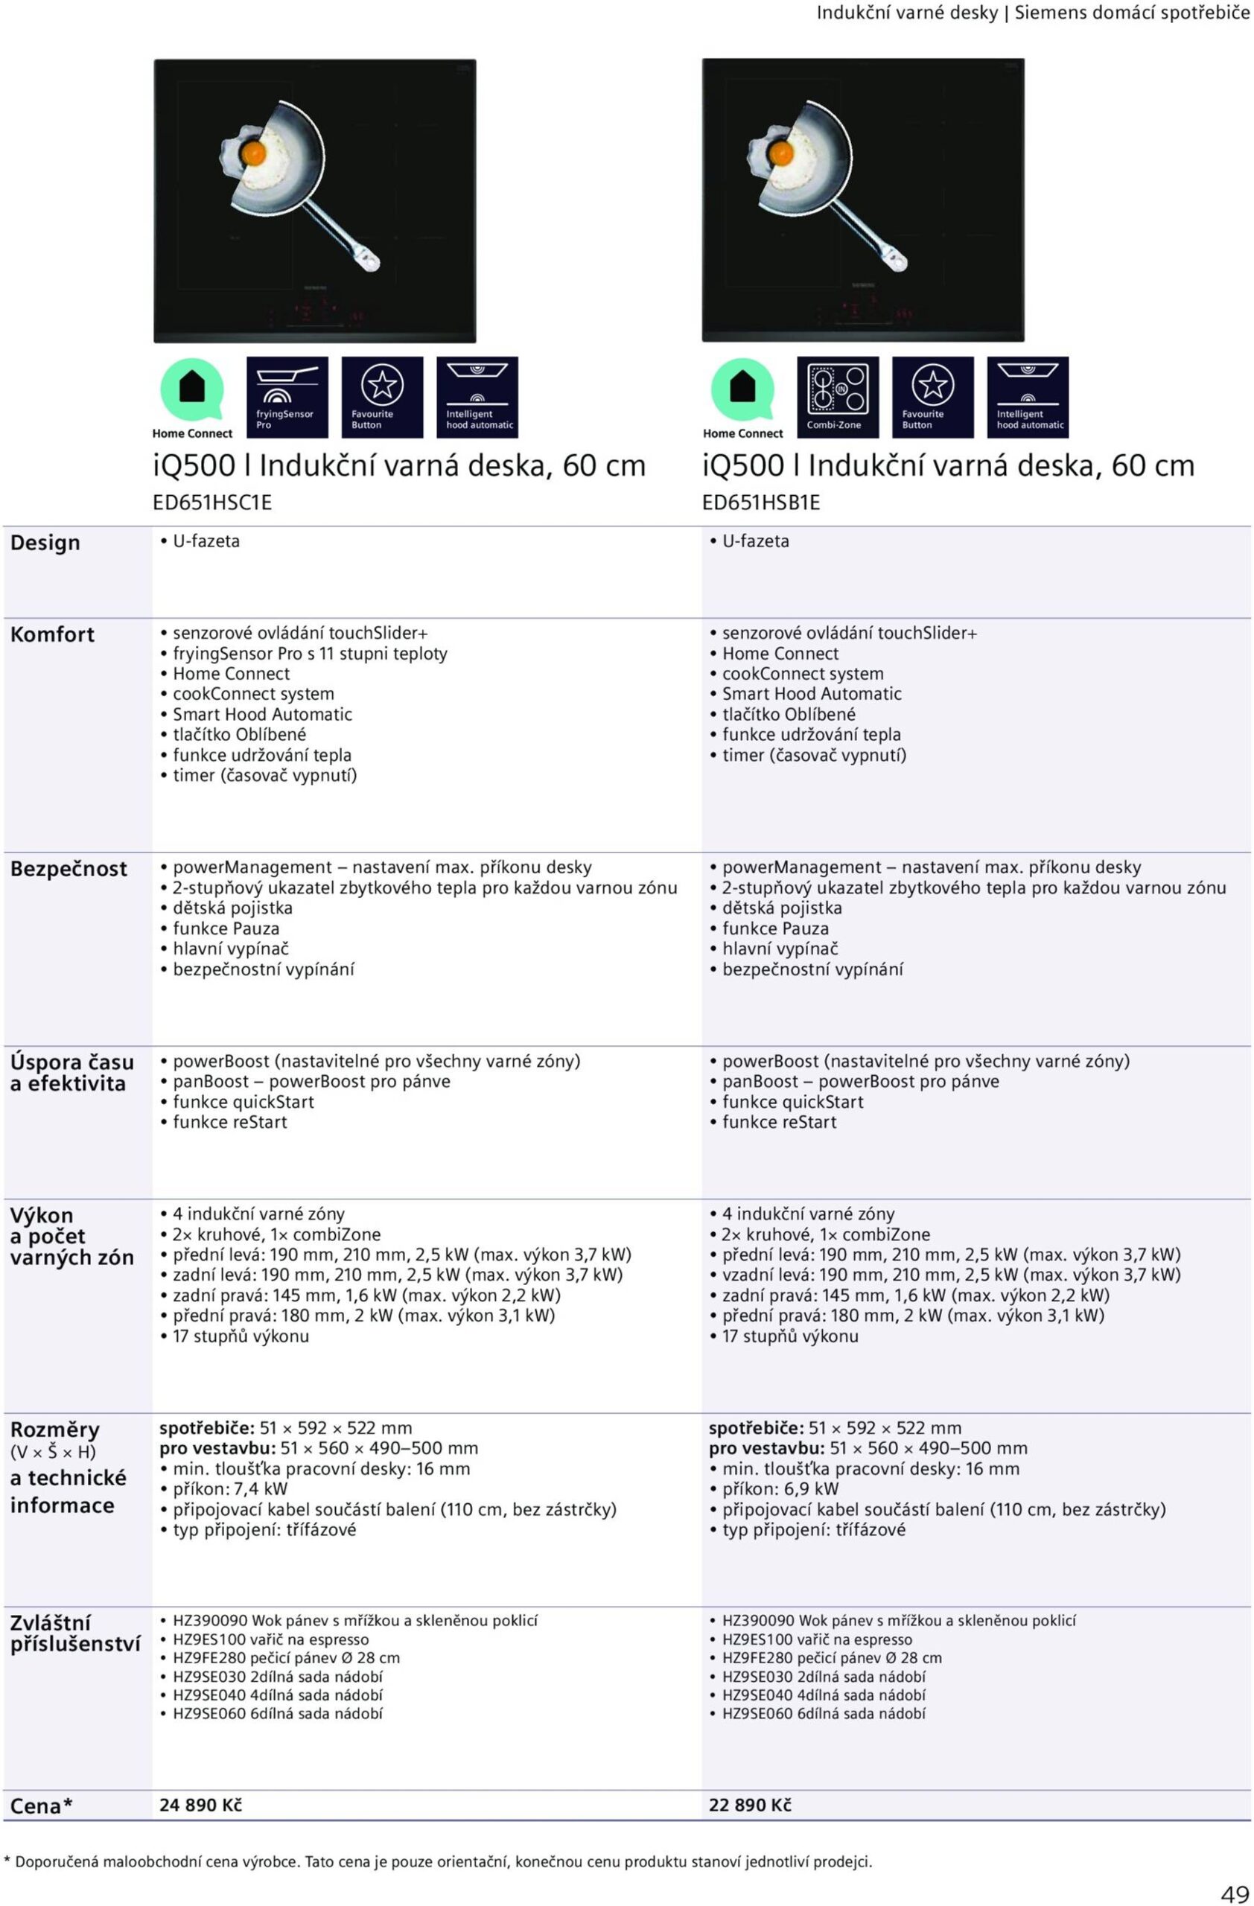Click the 24 890 Kč price
The height and width of the screenshot is (1906, 1254).
click(200, 1805)
